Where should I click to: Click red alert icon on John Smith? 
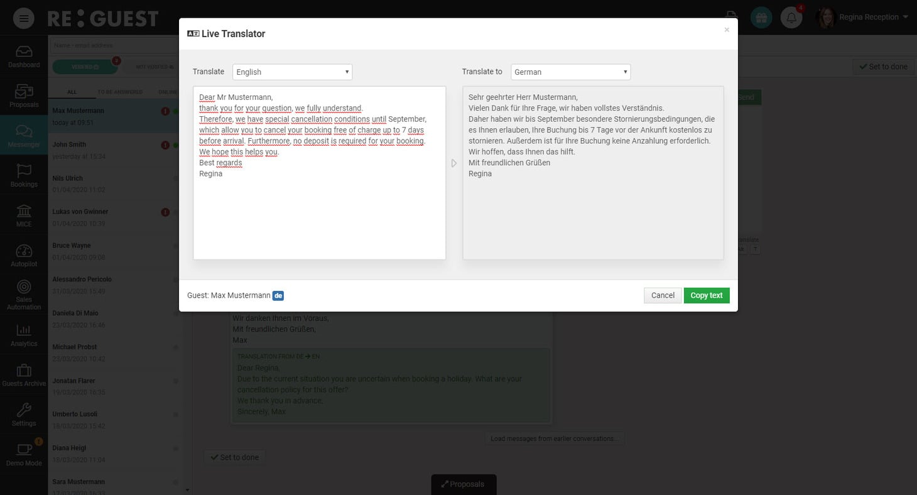pos(165,145)
